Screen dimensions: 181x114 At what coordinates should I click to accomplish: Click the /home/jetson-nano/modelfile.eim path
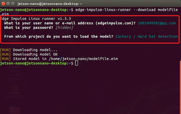[x=83, y=59]
